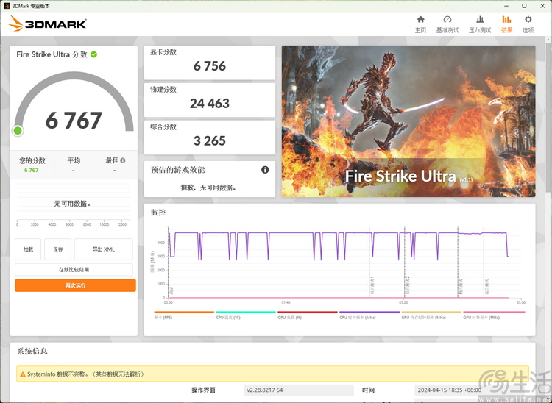Toggle the GPU 负载 (%) legend series
This screenshot has height=403, width=552.
click(x=308, y=315)
